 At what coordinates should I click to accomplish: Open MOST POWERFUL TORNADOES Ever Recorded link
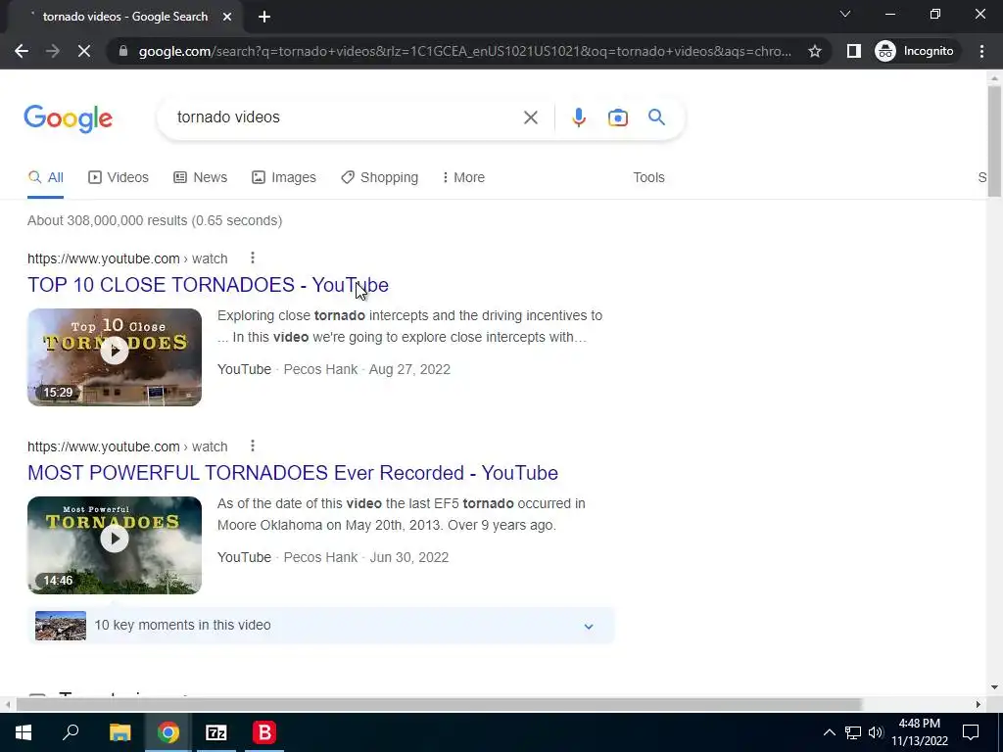293,473
